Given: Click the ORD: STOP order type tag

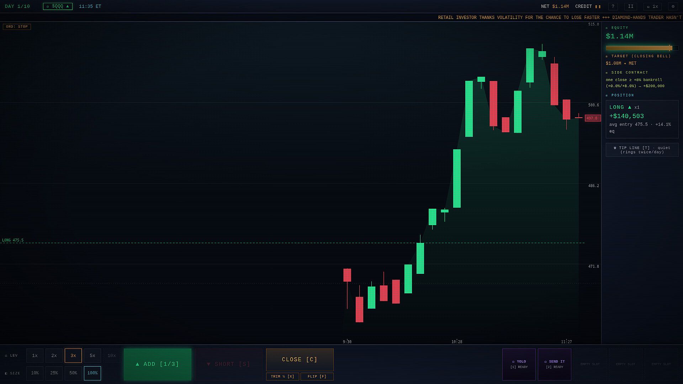Looking at the screenshot, I should coord(17,27).
